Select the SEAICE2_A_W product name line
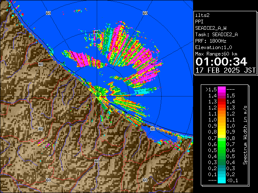The height and width of the screenshot is (193, 258). [211, 28]
